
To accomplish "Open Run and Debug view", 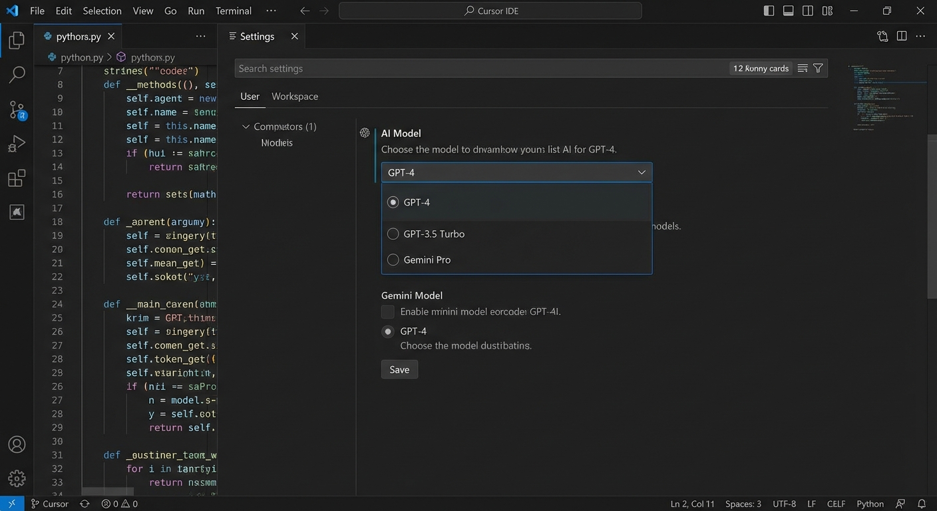I will 17,144.
